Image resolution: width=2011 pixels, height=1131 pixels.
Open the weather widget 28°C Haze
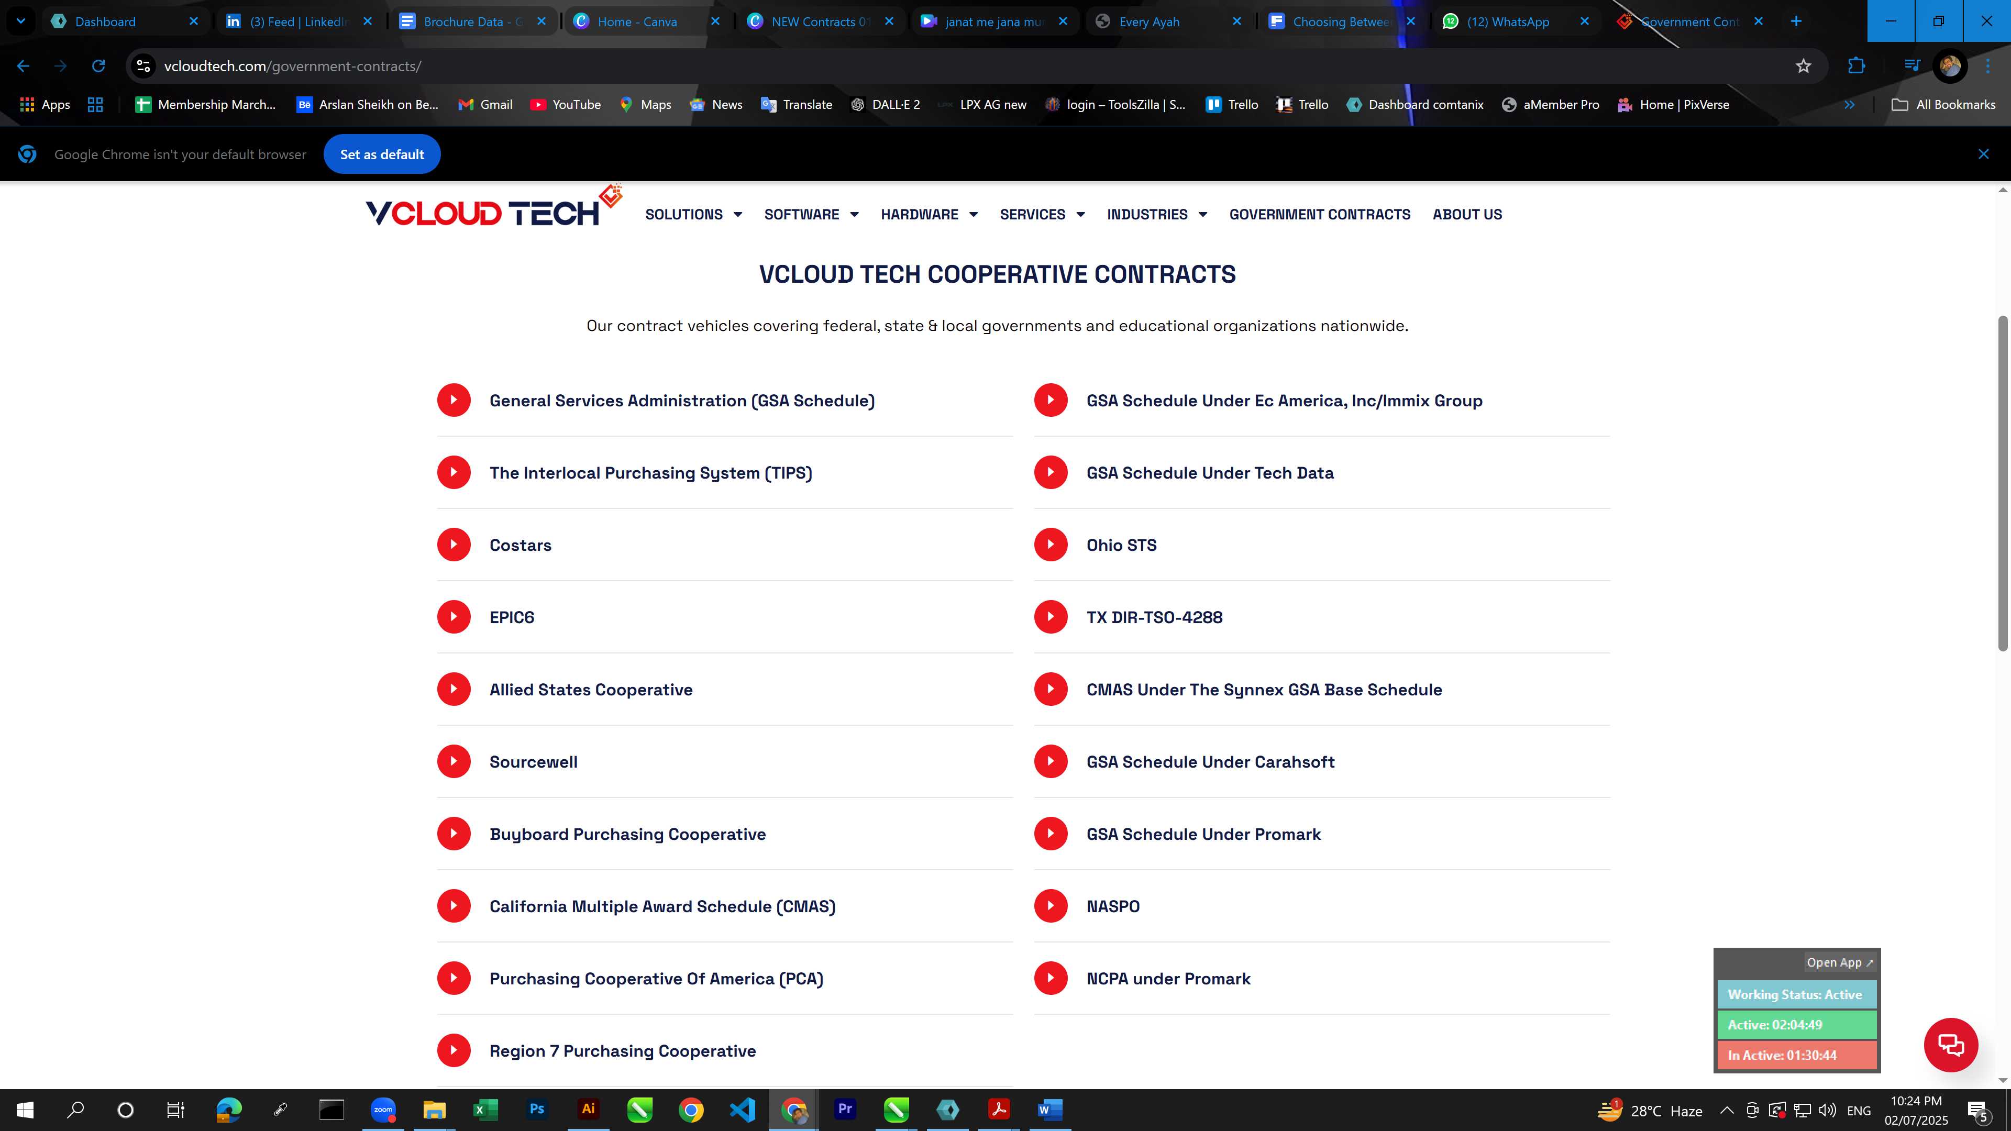tap(1649, 1110)
